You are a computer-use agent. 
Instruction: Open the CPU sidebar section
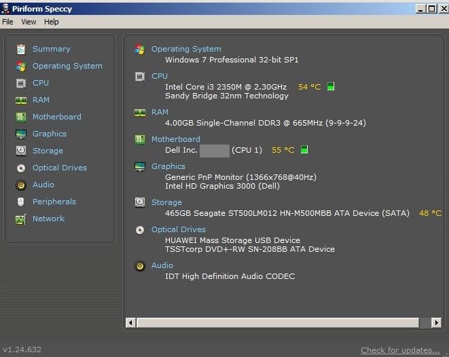pyautogui.click(x=41, y=83)
